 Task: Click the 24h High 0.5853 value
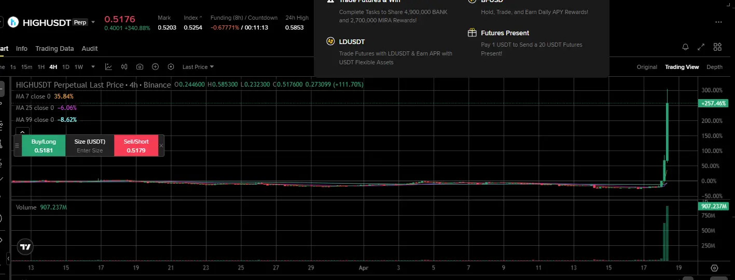coord(294,27)
